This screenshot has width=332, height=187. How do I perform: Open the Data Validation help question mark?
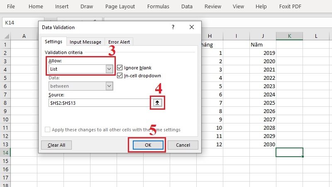(x=173, y=27)
